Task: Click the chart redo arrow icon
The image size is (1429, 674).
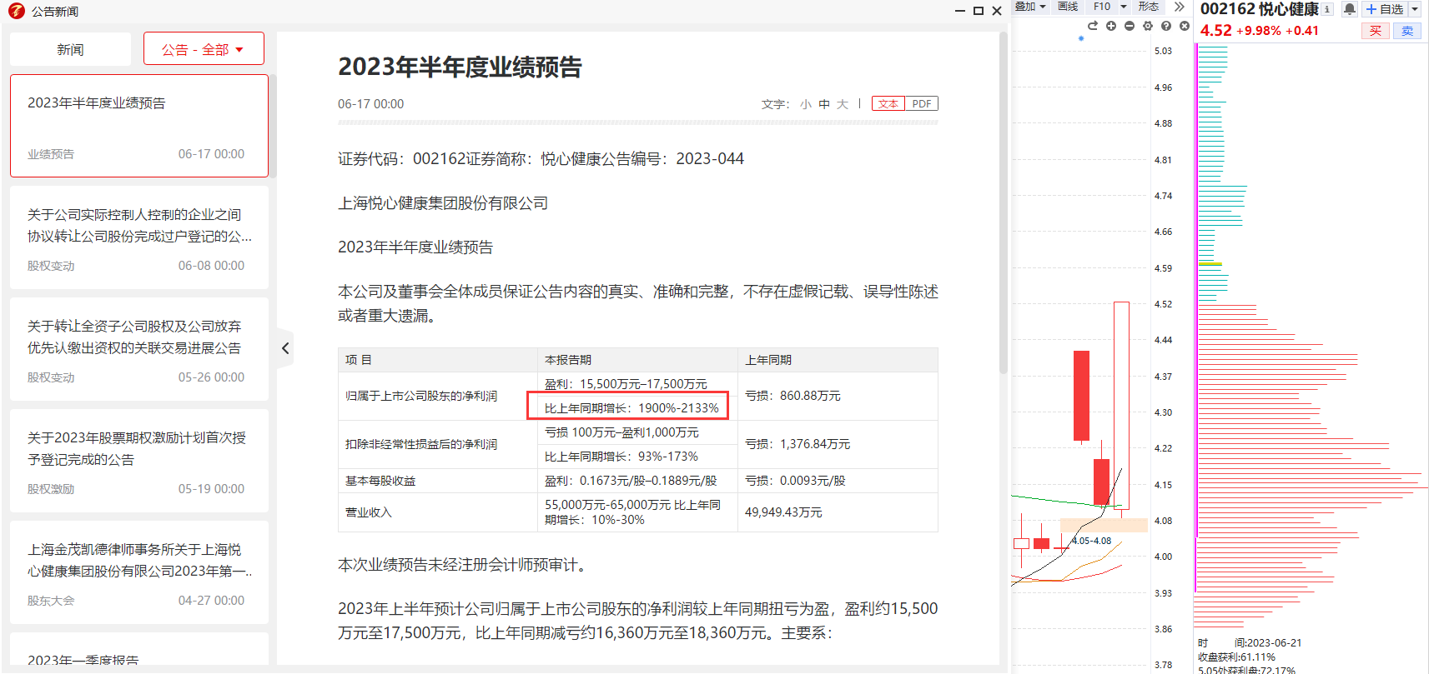Action: pos(1093,26)
